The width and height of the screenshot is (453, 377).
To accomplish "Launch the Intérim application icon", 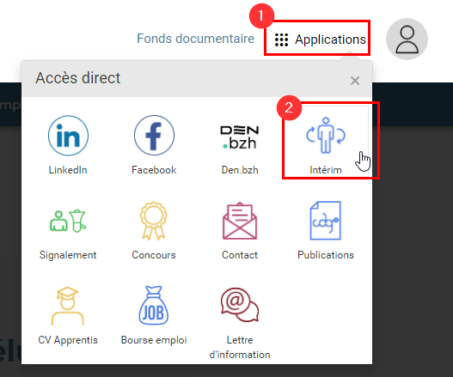I will point(326,135).
